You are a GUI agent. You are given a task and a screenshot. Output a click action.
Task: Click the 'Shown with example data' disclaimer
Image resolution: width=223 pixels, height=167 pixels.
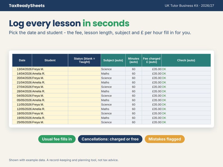(x=63, y=160)
